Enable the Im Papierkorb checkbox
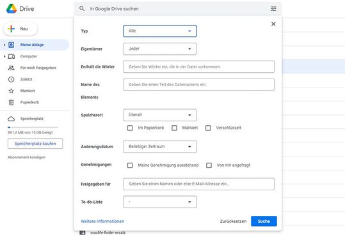The width and height of the screenshot is (345, 235). [130, 128]
